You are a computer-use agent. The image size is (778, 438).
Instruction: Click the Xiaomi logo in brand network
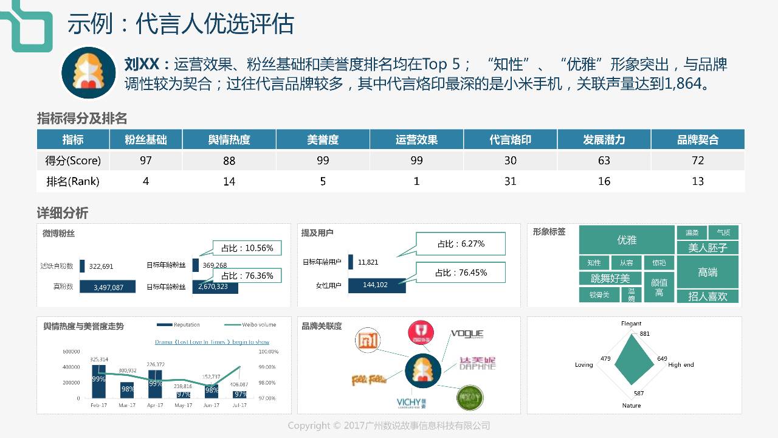coord(368,339)
